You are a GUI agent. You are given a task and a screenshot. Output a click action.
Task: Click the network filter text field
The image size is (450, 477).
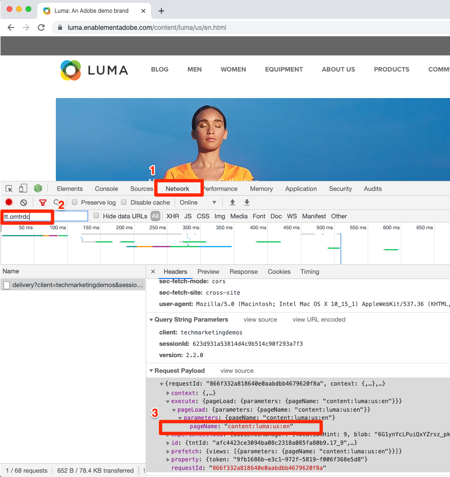[44, 216]
